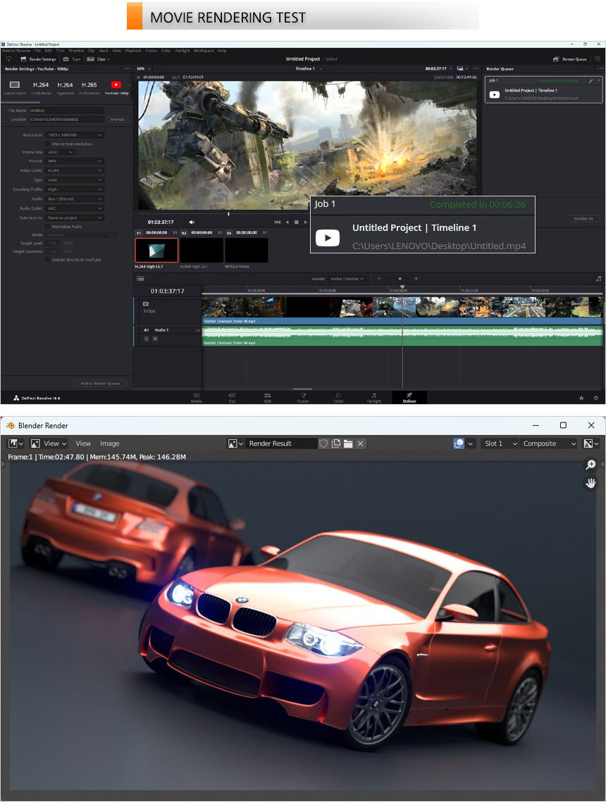This screenshot has height=806, width=606.
Task: Solo the Audio 1 track
Action: click(146, 339)
